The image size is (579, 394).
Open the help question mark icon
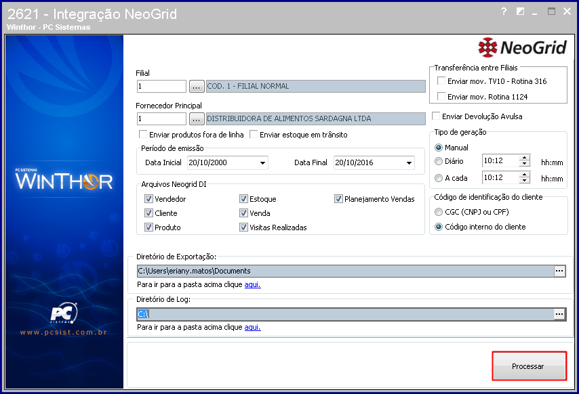(504, 12)
